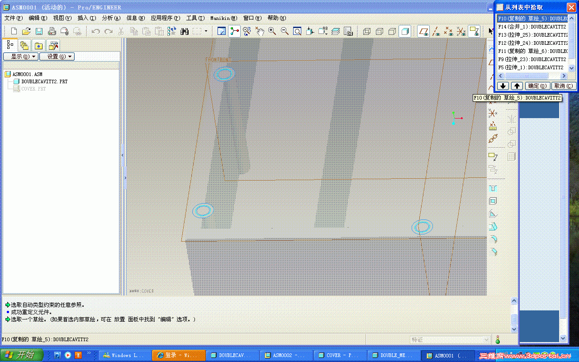
Task: Click the up arrow button in pick list
Action: [517, 86]
